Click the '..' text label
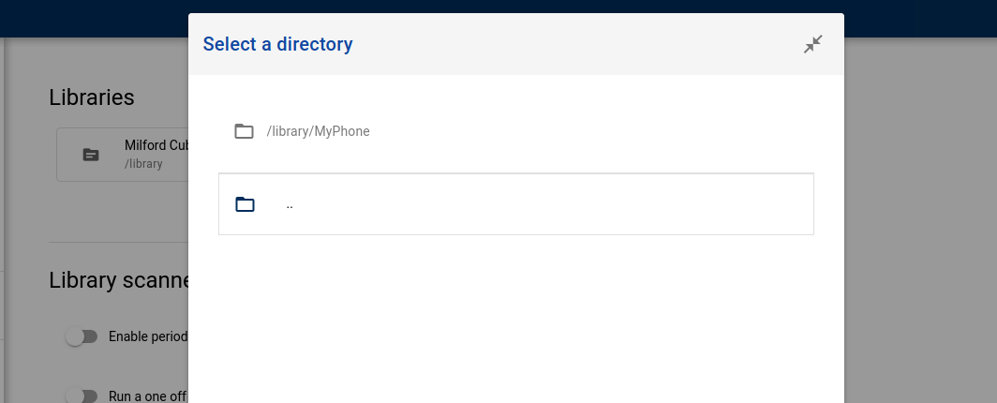997x403 pixels. tap(290, 204)
